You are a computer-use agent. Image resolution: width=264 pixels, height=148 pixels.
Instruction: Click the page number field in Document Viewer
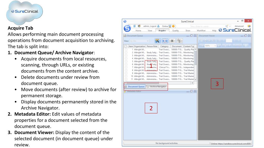229,41
